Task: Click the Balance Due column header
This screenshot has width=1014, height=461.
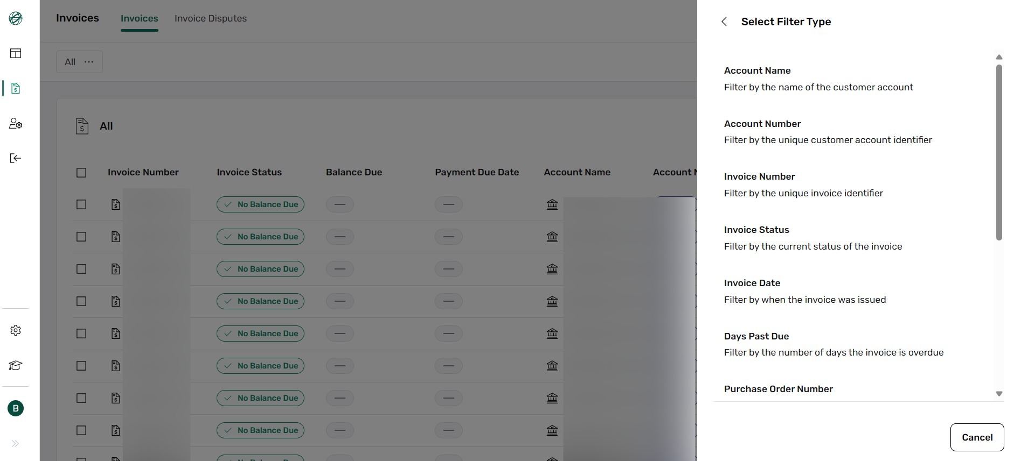Action: tap(354, 172)
